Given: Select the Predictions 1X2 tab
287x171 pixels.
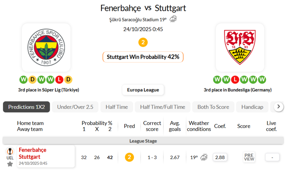Looking at the screenshot, I should [26, 107].
